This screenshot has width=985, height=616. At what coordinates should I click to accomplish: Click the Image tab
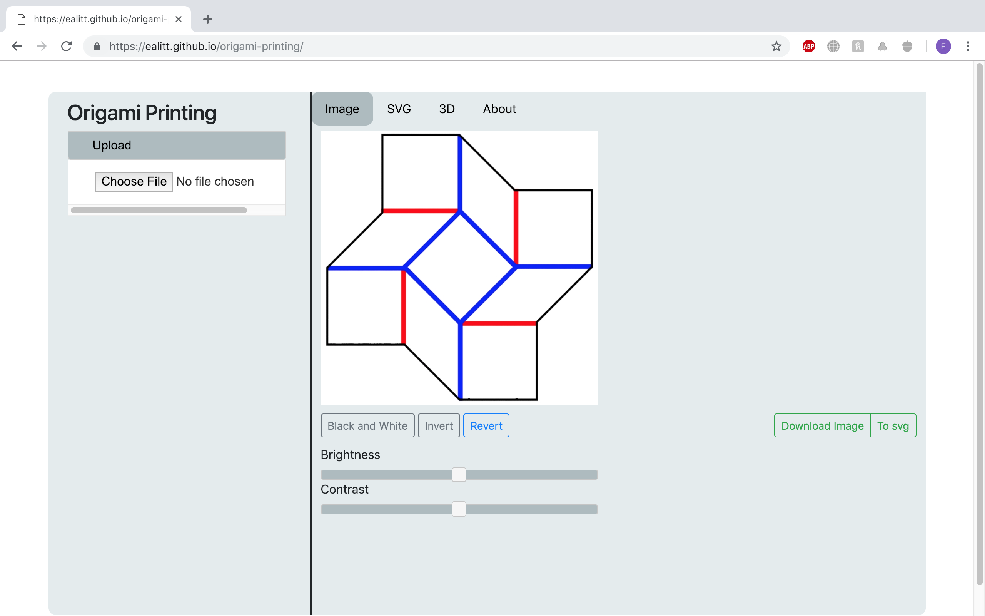pos(342,109)
